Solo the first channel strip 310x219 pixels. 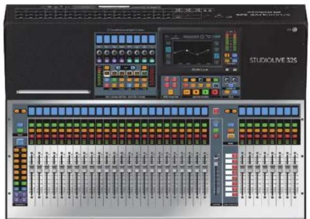click(x=32, y=130)
